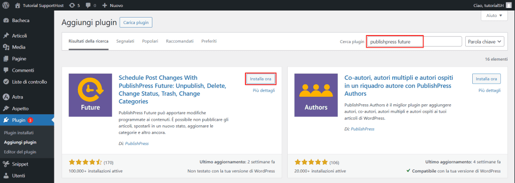The image size is (515, 183).
Task: Click Non testato con la tua versione text
Action: point(231,171)
